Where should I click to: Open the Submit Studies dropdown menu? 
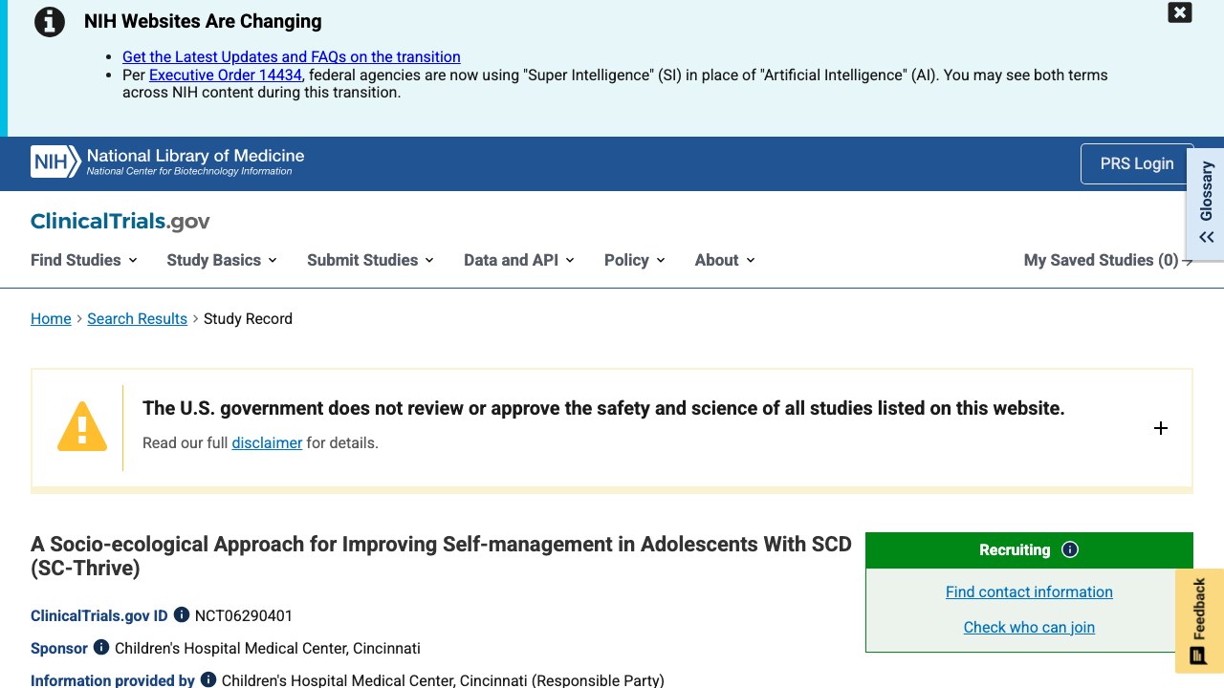(x=370, y=260)
